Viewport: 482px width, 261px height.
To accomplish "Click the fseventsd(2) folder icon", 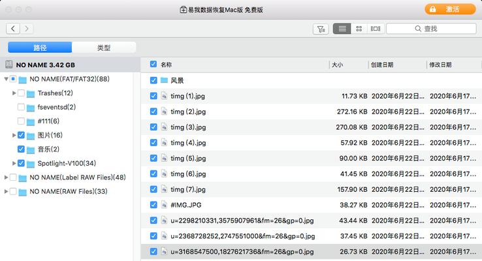I will coord(31,108).
